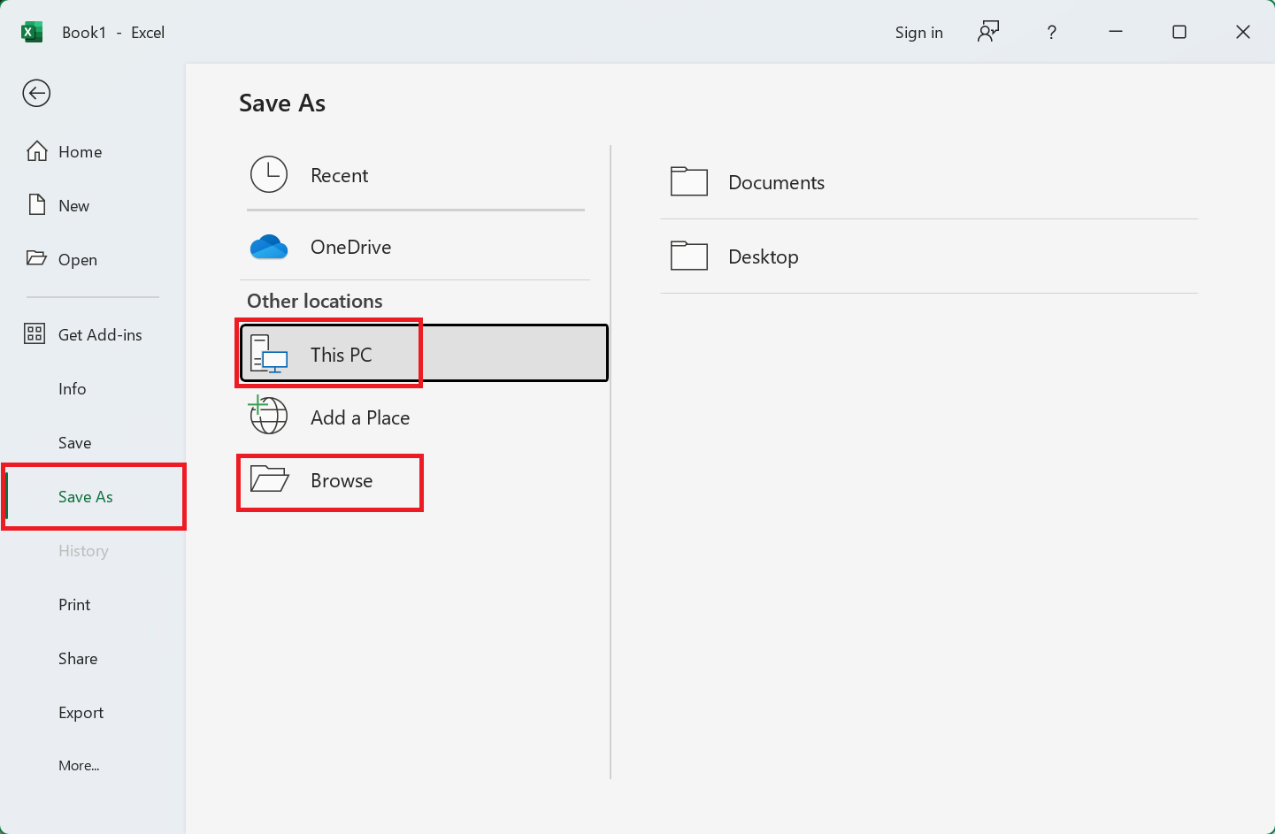Click the This PC computer icon
The height and width of the screenshot is (834, 1275).
pos(269,354)
